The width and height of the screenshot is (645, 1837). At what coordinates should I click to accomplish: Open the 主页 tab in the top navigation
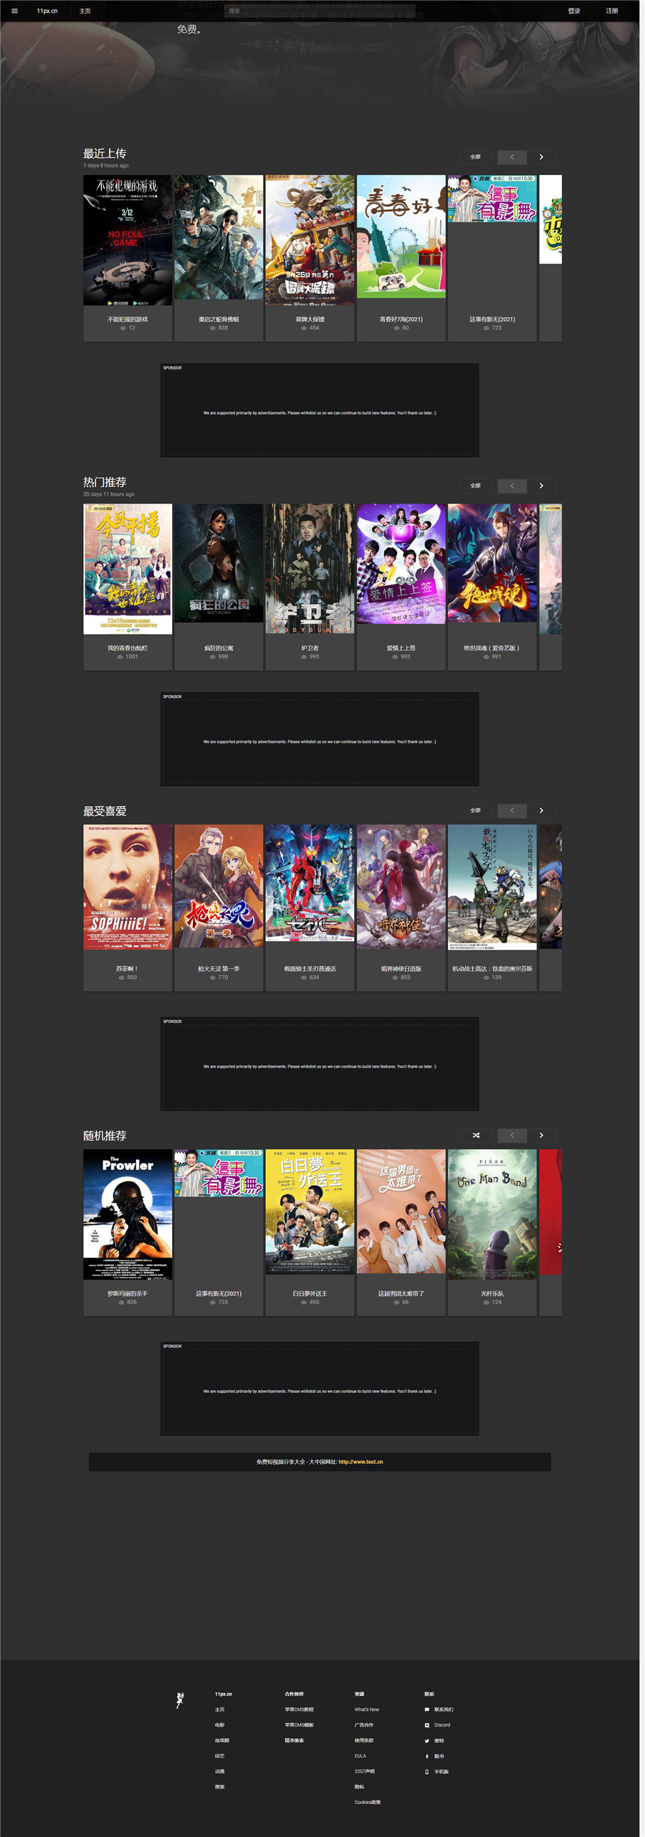click(85, 11)
